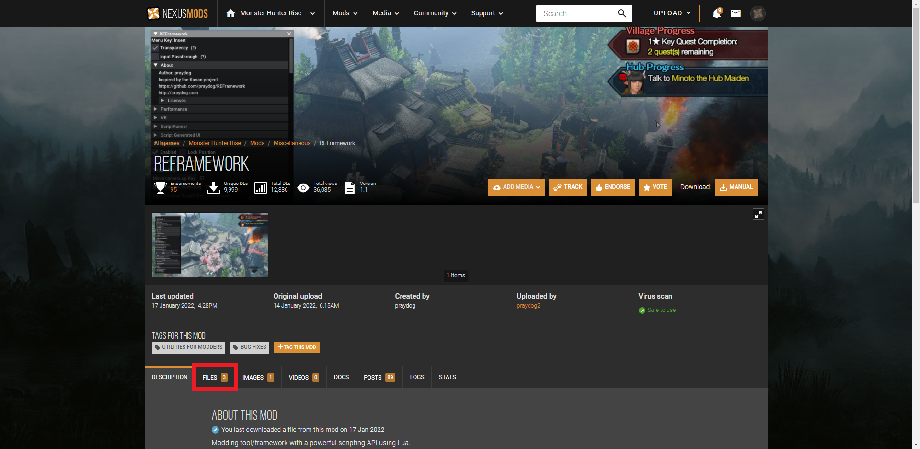Open the messages envelope icon

(736, 13)
